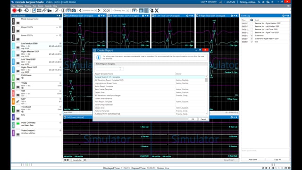
Task: Select the Tokens and Narratives template row
Action: [150, 99]
